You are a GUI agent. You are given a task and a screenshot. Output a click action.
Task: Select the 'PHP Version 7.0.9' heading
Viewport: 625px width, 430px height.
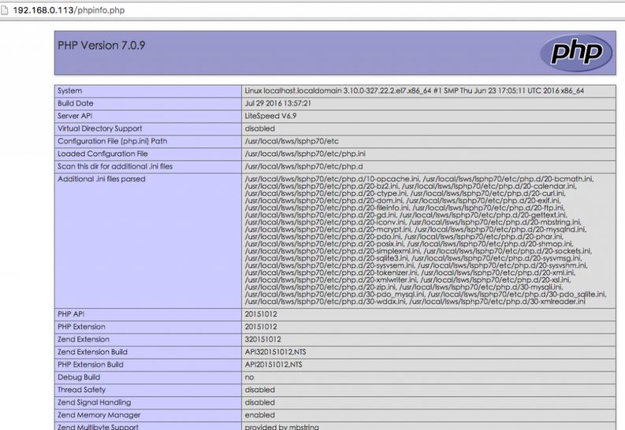tap(101, 46)
